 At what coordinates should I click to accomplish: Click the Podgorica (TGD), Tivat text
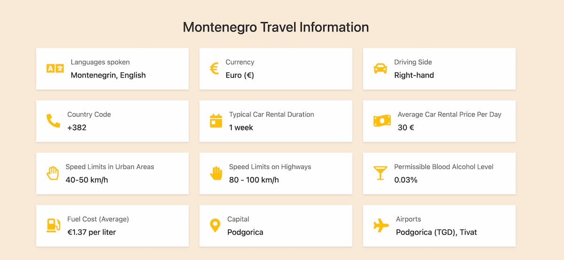pos(436,232)
